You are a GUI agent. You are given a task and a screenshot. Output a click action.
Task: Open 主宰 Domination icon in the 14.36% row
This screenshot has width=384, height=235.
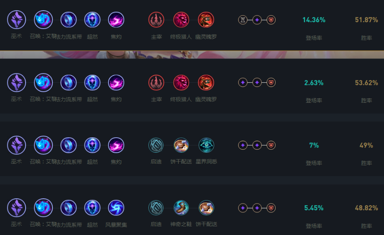tap(156, 20)
